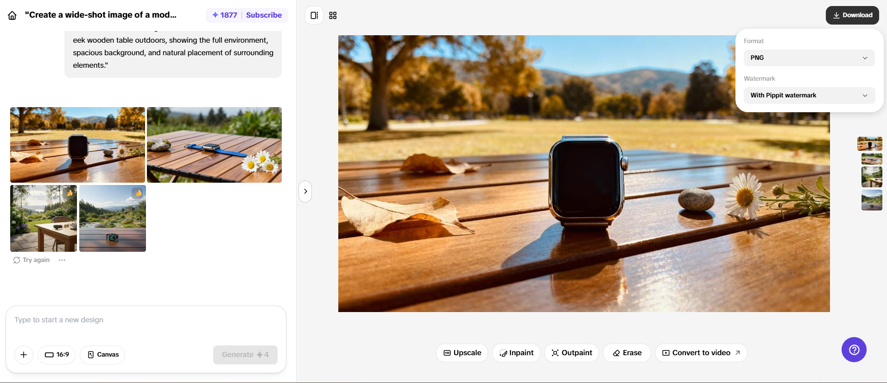The width and height of the screenshot is (887, 383).
Task: Pick the third thumbnail in the side strip
Action: click(x=872, y=177)
